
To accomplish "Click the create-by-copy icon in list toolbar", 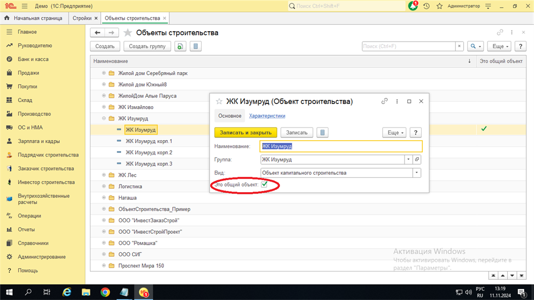I will [180, 47].
